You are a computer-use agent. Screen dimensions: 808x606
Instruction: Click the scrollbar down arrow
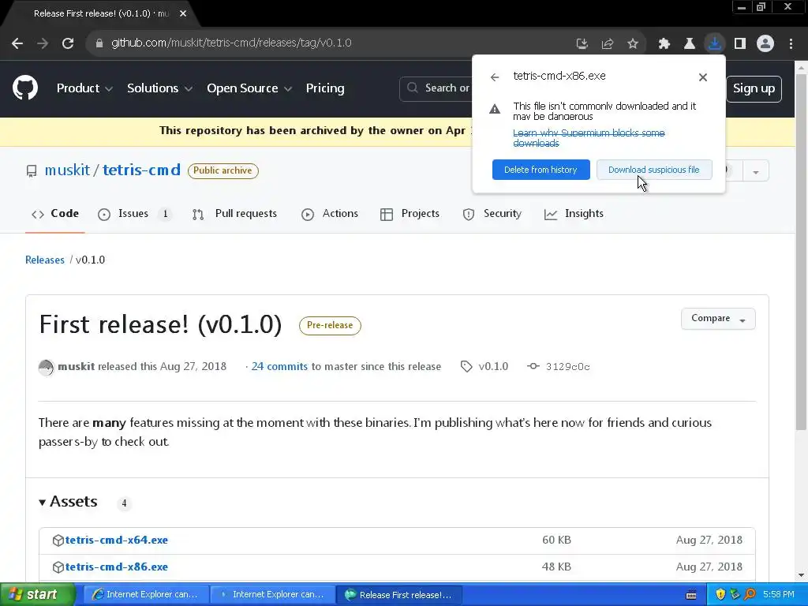coord(801,575)
